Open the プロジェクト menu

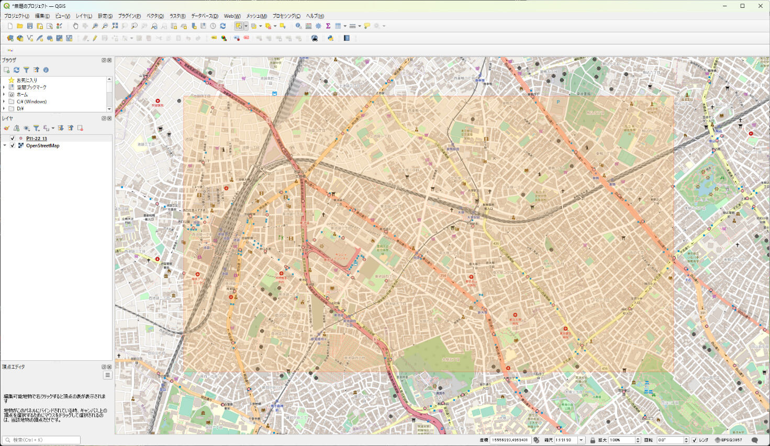[17, 16]
